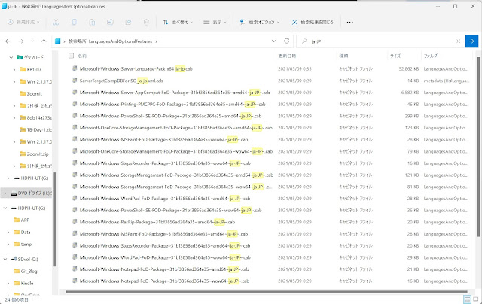Open the Sort (並べ替え) dropdown
482x304 pixels.
178,22
